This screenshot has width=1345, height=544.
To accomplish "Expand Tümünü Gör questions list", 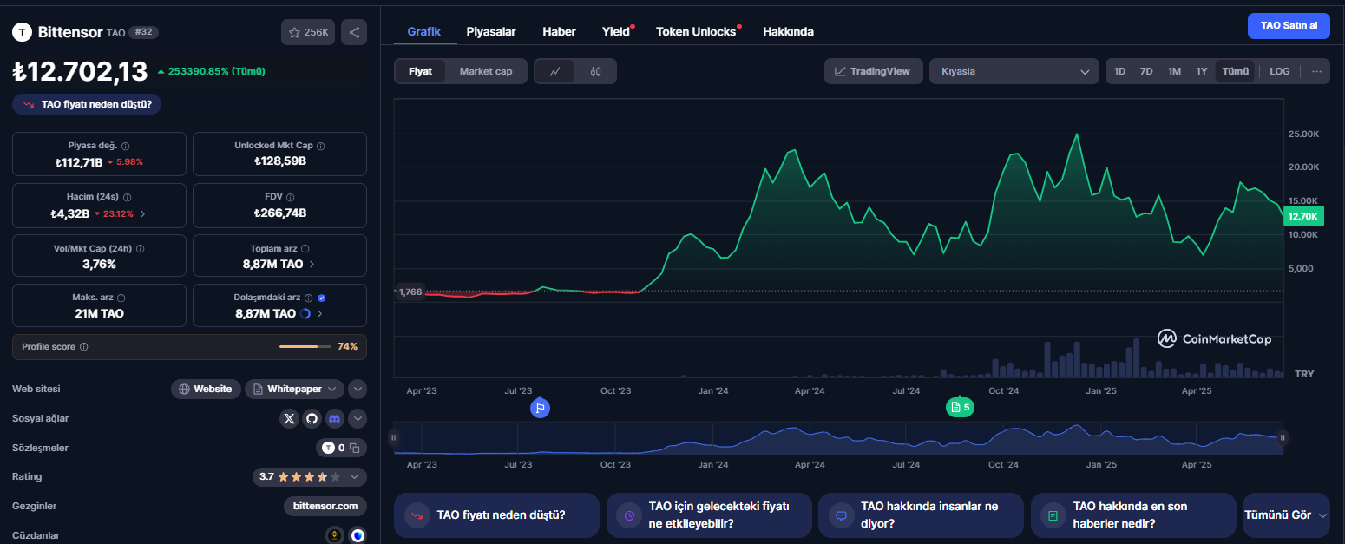I will click(1286, 515).
